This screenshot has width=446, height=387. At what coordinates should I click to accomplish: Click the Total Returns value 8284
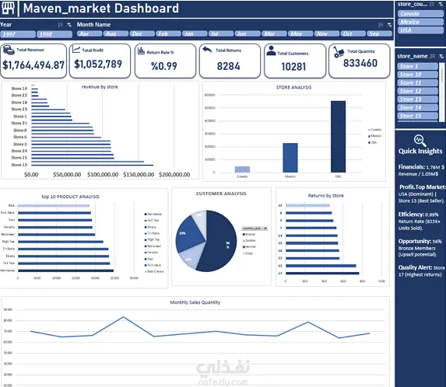[229, 66]
